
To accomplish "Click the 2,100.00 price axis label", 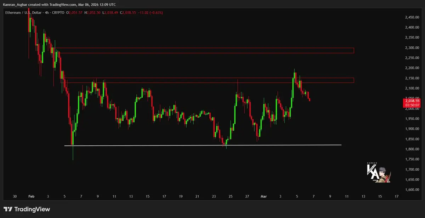I will pos(412,88).
